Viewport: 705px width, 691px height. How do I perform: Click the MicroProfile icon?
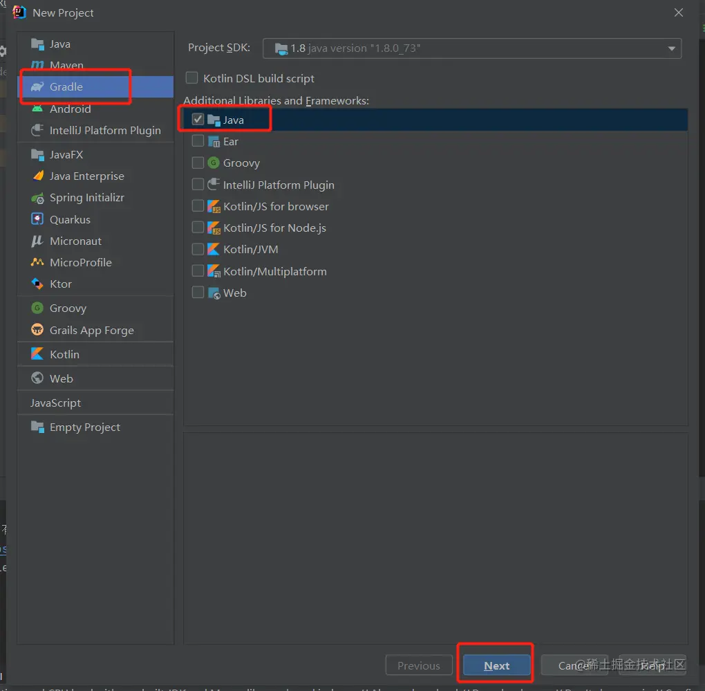point(37,262)
